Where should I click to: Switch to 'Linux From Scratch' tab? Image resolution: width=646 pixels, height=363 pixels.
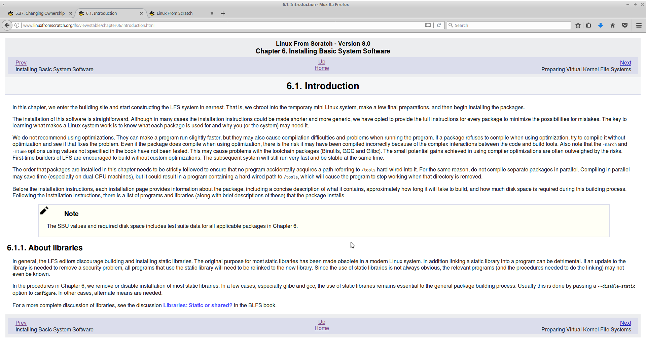(181, 13)
